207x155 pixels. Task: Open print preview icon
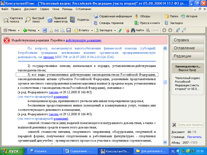tap(63, 30)
